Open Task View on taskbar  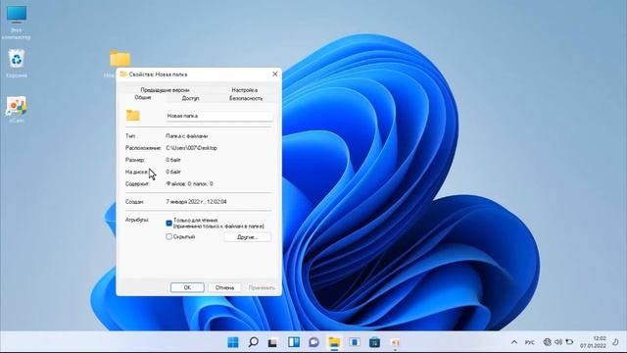pyautogui.click(x=272, y=342)
